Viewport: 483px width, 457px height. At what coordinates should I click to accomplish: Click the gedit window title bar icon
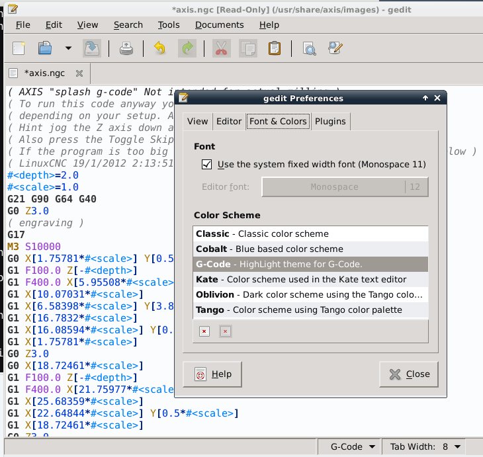tap(13, 9)
